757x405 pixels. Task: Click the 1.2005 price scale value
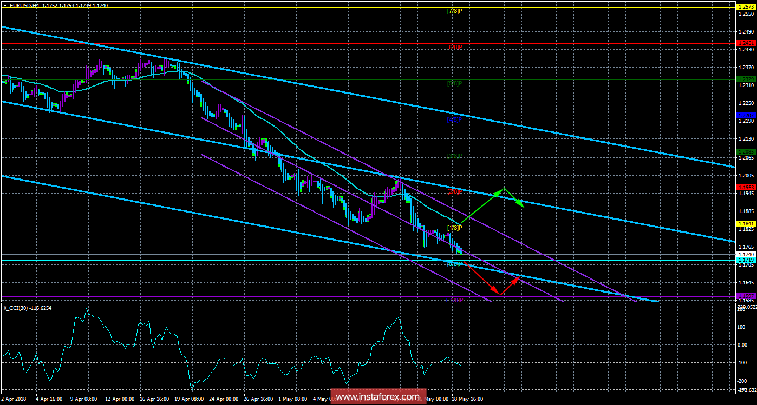pos(746,176)
